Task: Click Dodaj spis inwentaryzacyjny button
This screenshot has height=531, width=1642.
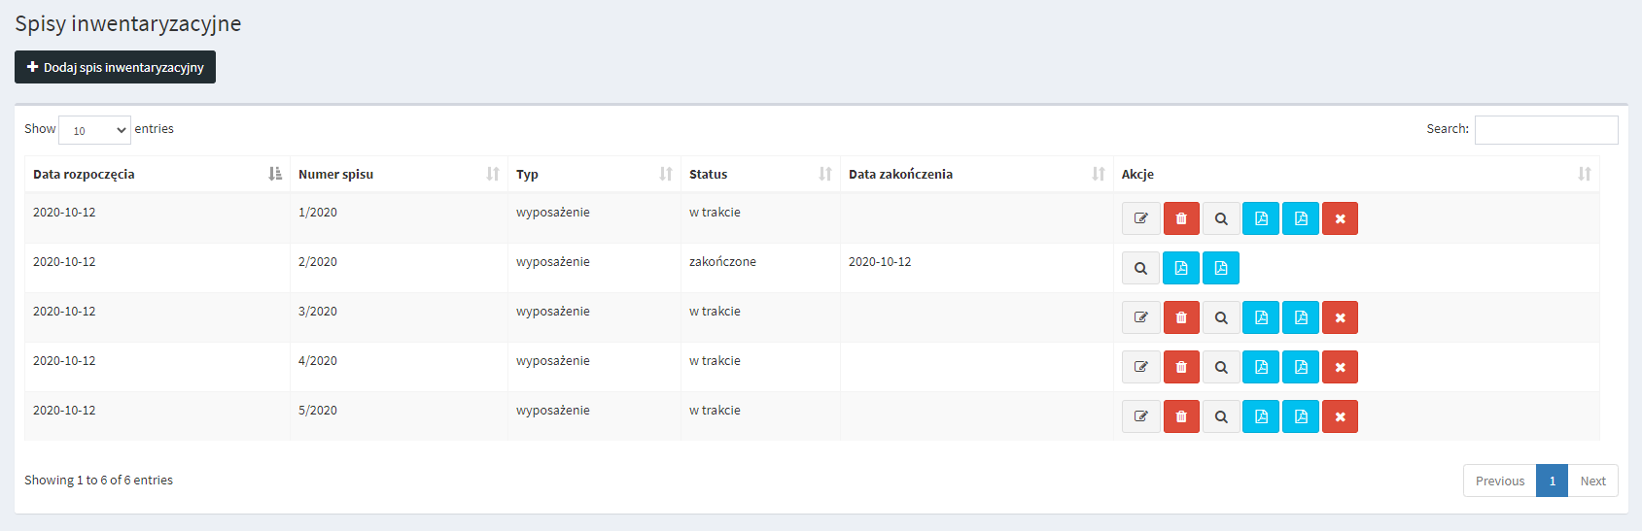Action: coord(115,67)
